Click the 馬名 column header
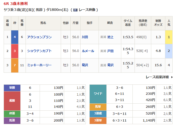Viewport: 176px width, 126px height. point(43,23)
